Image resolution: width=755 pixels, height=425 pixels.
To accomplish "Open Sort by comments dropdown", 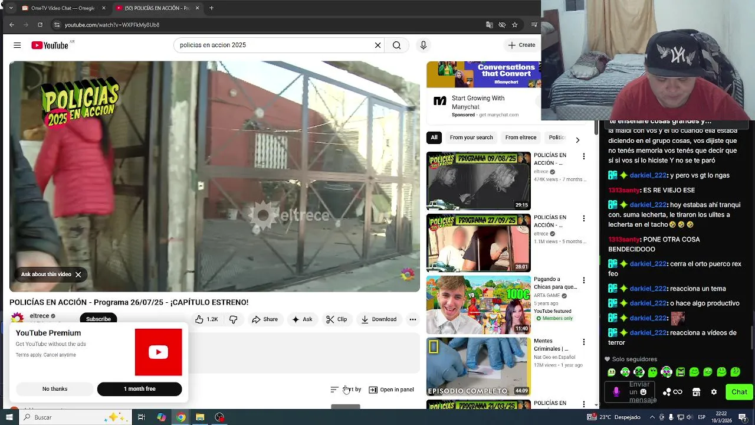I will (x=346, y=390).
